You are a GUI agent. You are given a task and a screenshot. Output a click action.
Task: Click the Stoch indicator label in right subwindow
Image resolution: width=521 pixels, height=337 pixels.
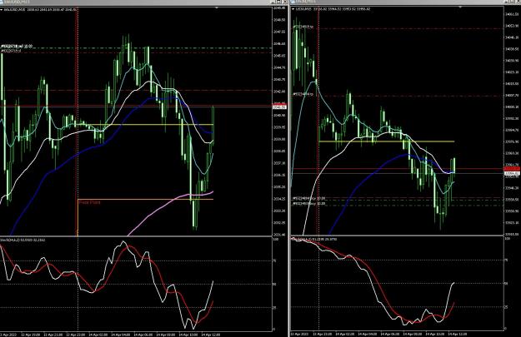pos(314,239)
